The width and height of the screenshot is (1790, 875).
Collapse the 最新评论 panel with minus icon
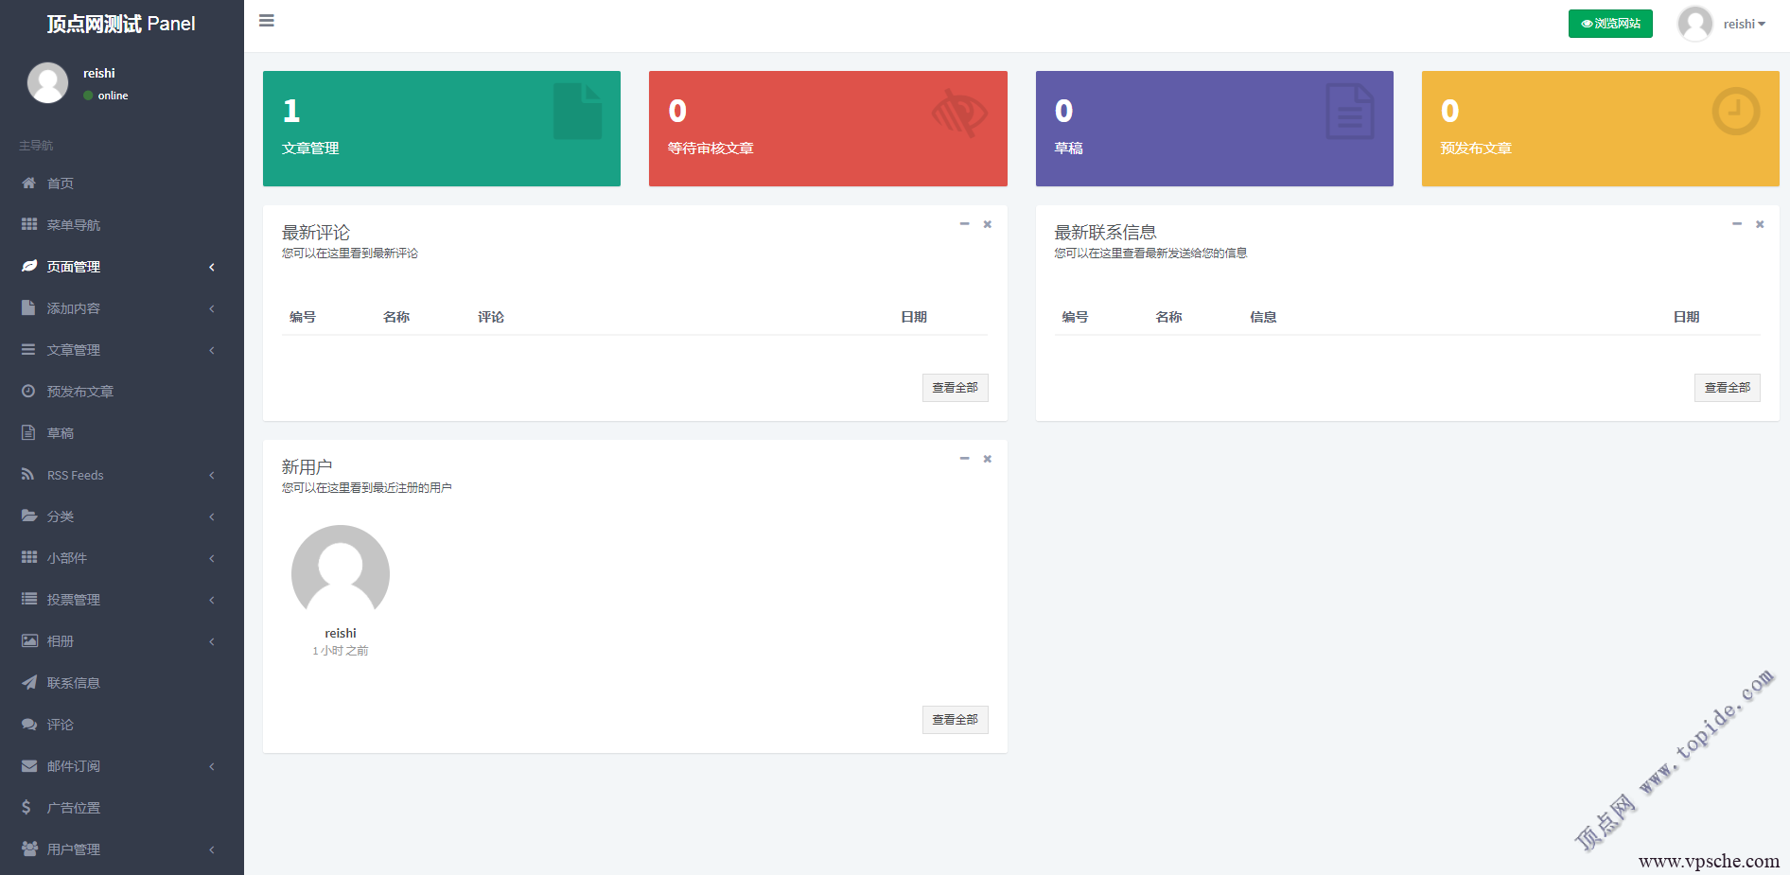point(964,224)
